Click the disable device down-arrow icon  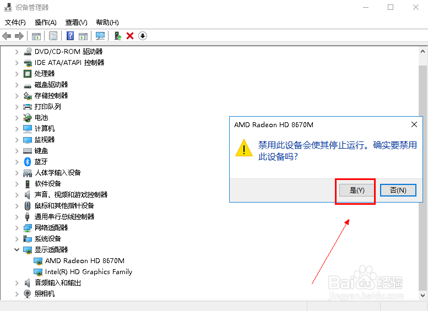[143, 36]
